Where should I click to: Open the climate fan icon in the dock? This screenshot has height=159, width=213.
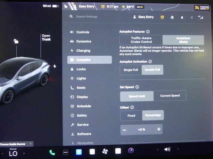105,151
